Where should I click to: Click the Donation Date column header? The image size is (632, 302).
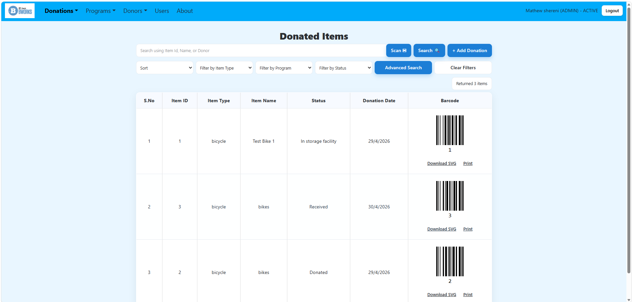(379, 101)
